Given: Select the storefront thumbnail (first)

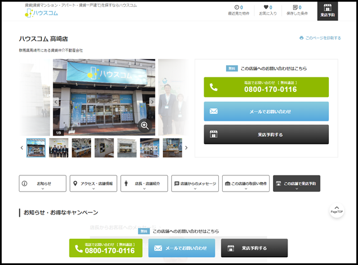Looking at the screenshot, I should coord(36,148).
